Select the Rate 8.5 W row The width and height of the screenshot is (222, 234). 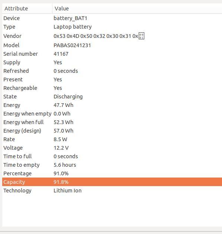[x=112, y=139]
